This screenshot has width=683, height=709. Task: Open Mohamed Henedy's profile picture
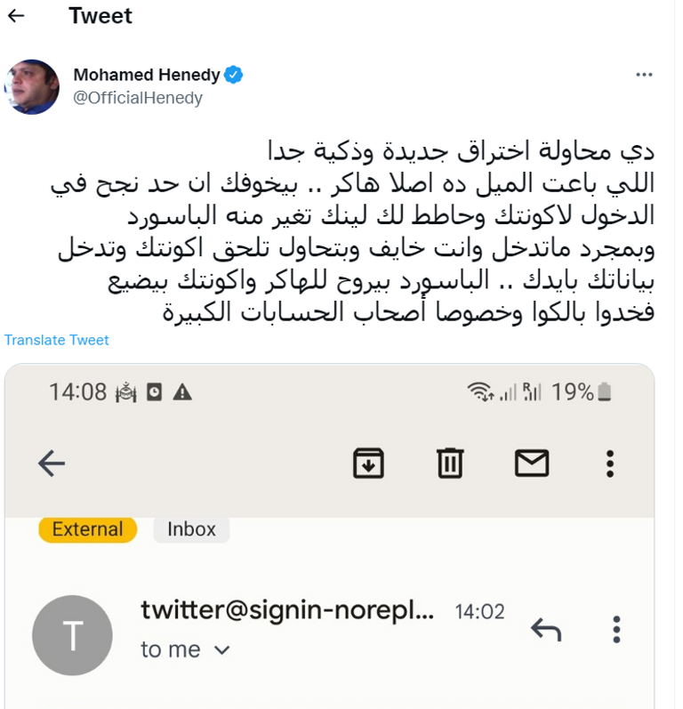click(32, 86)
